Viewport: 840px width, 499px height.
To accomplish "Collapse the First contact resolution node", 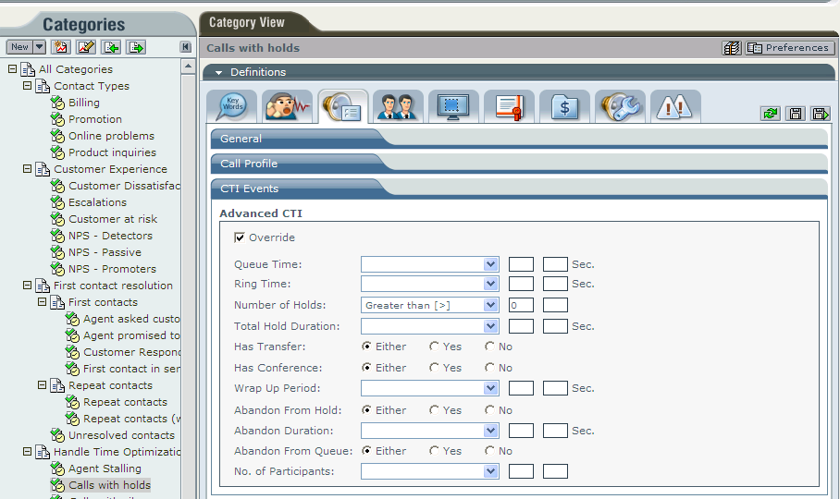I will coord(28,285).
